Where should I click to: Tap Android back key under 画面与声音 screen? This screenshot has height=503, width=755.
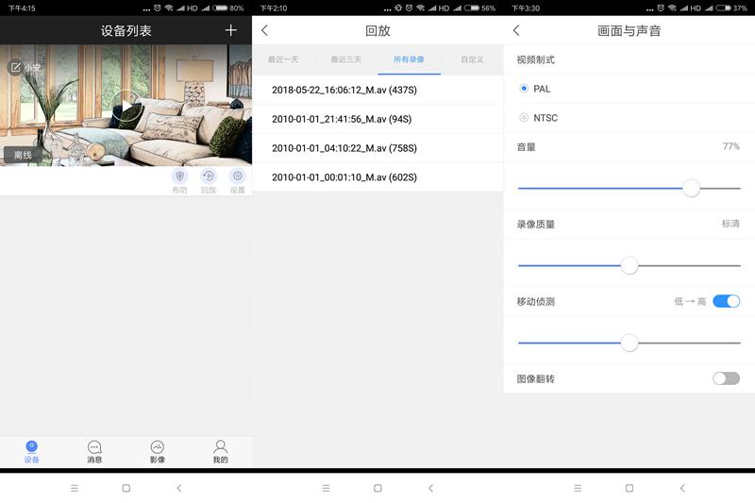point(682,488)
